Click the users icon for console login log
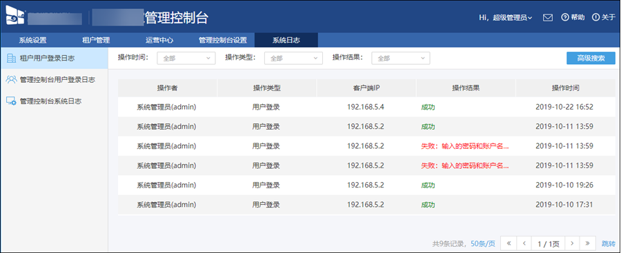This screenshot has height=253, width=621. point(12,79)
